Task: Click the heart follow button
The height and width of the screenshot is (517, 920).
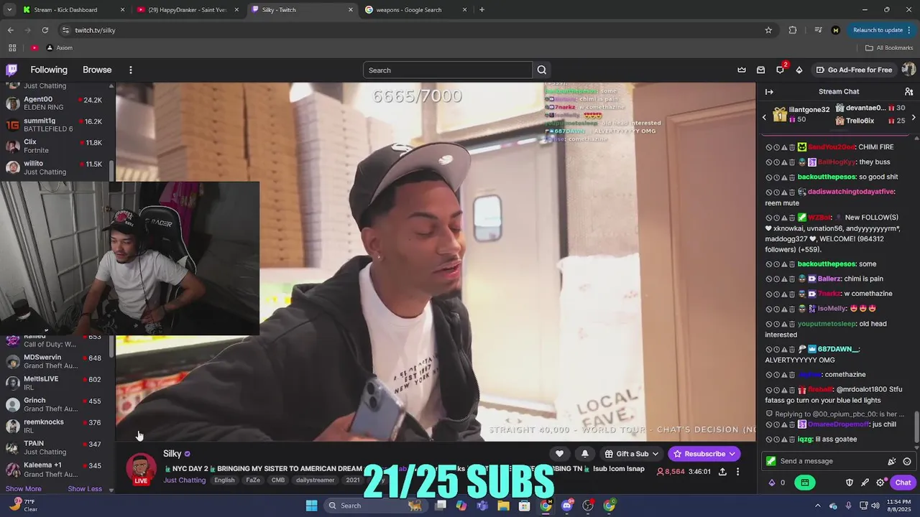Action: [559, 453]
